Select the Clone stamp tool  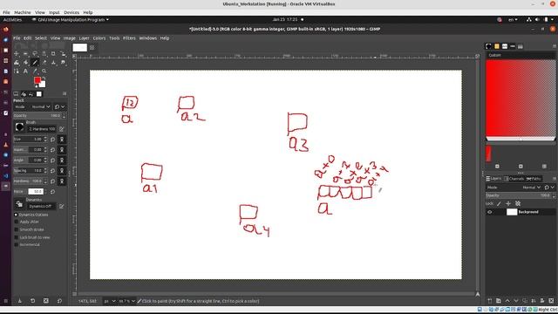(x=53, y=63)
